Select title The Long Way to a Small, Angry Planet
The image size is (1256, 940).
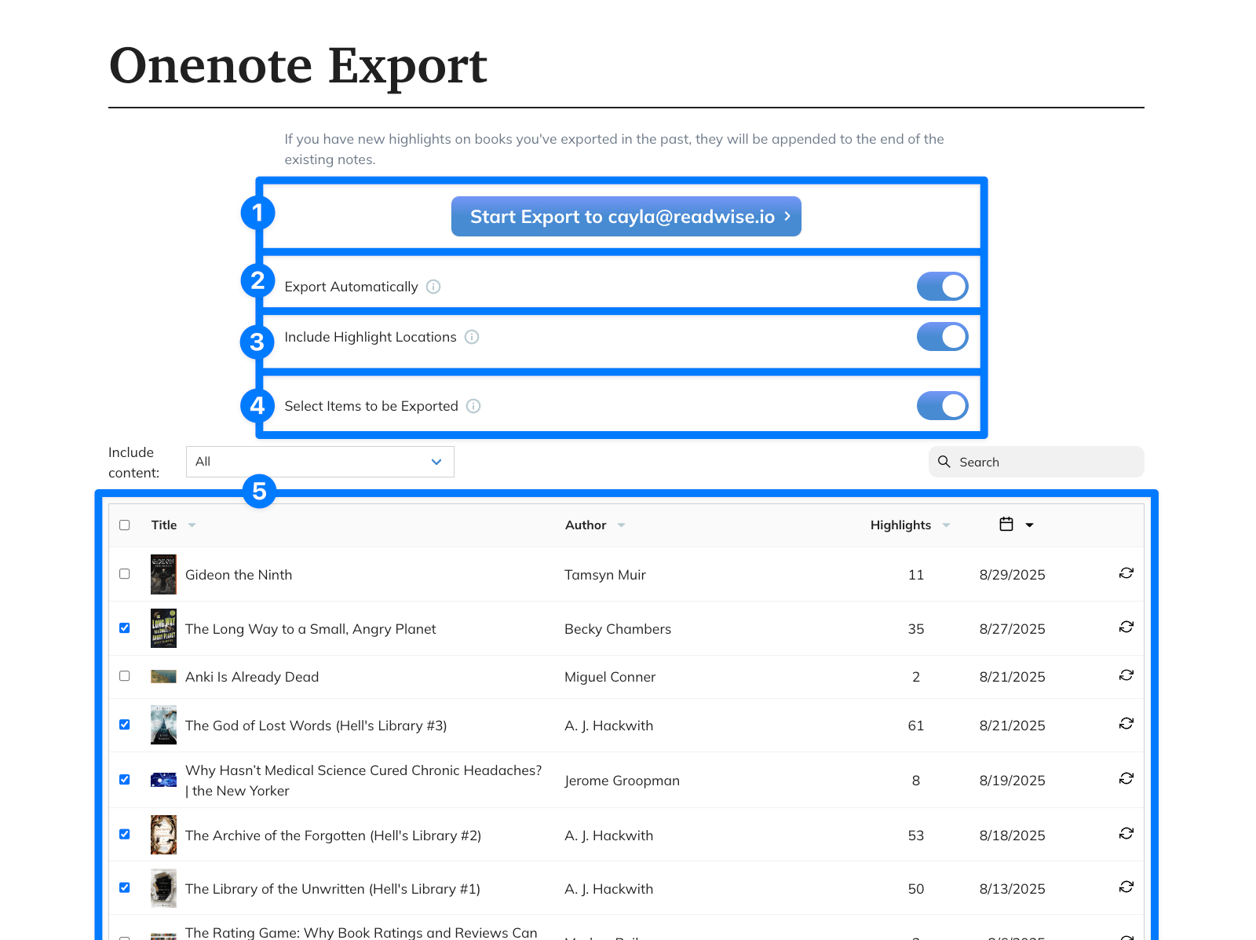(x=311, y=629)
